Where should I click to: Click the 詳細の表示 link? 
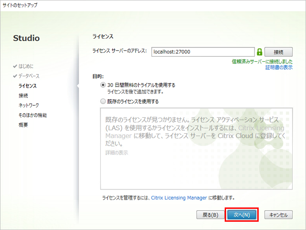pos(117,153)
